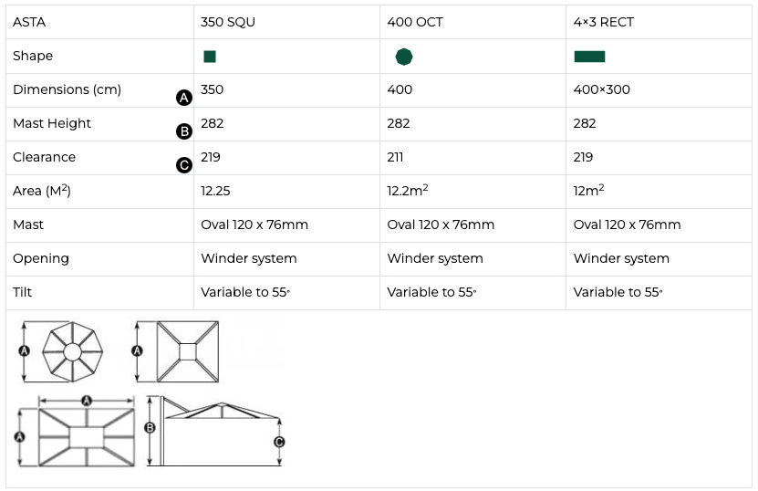This screenshot has width=758, height=491.
Task: Click the green octagon shape icon
Action: point(403,57)
